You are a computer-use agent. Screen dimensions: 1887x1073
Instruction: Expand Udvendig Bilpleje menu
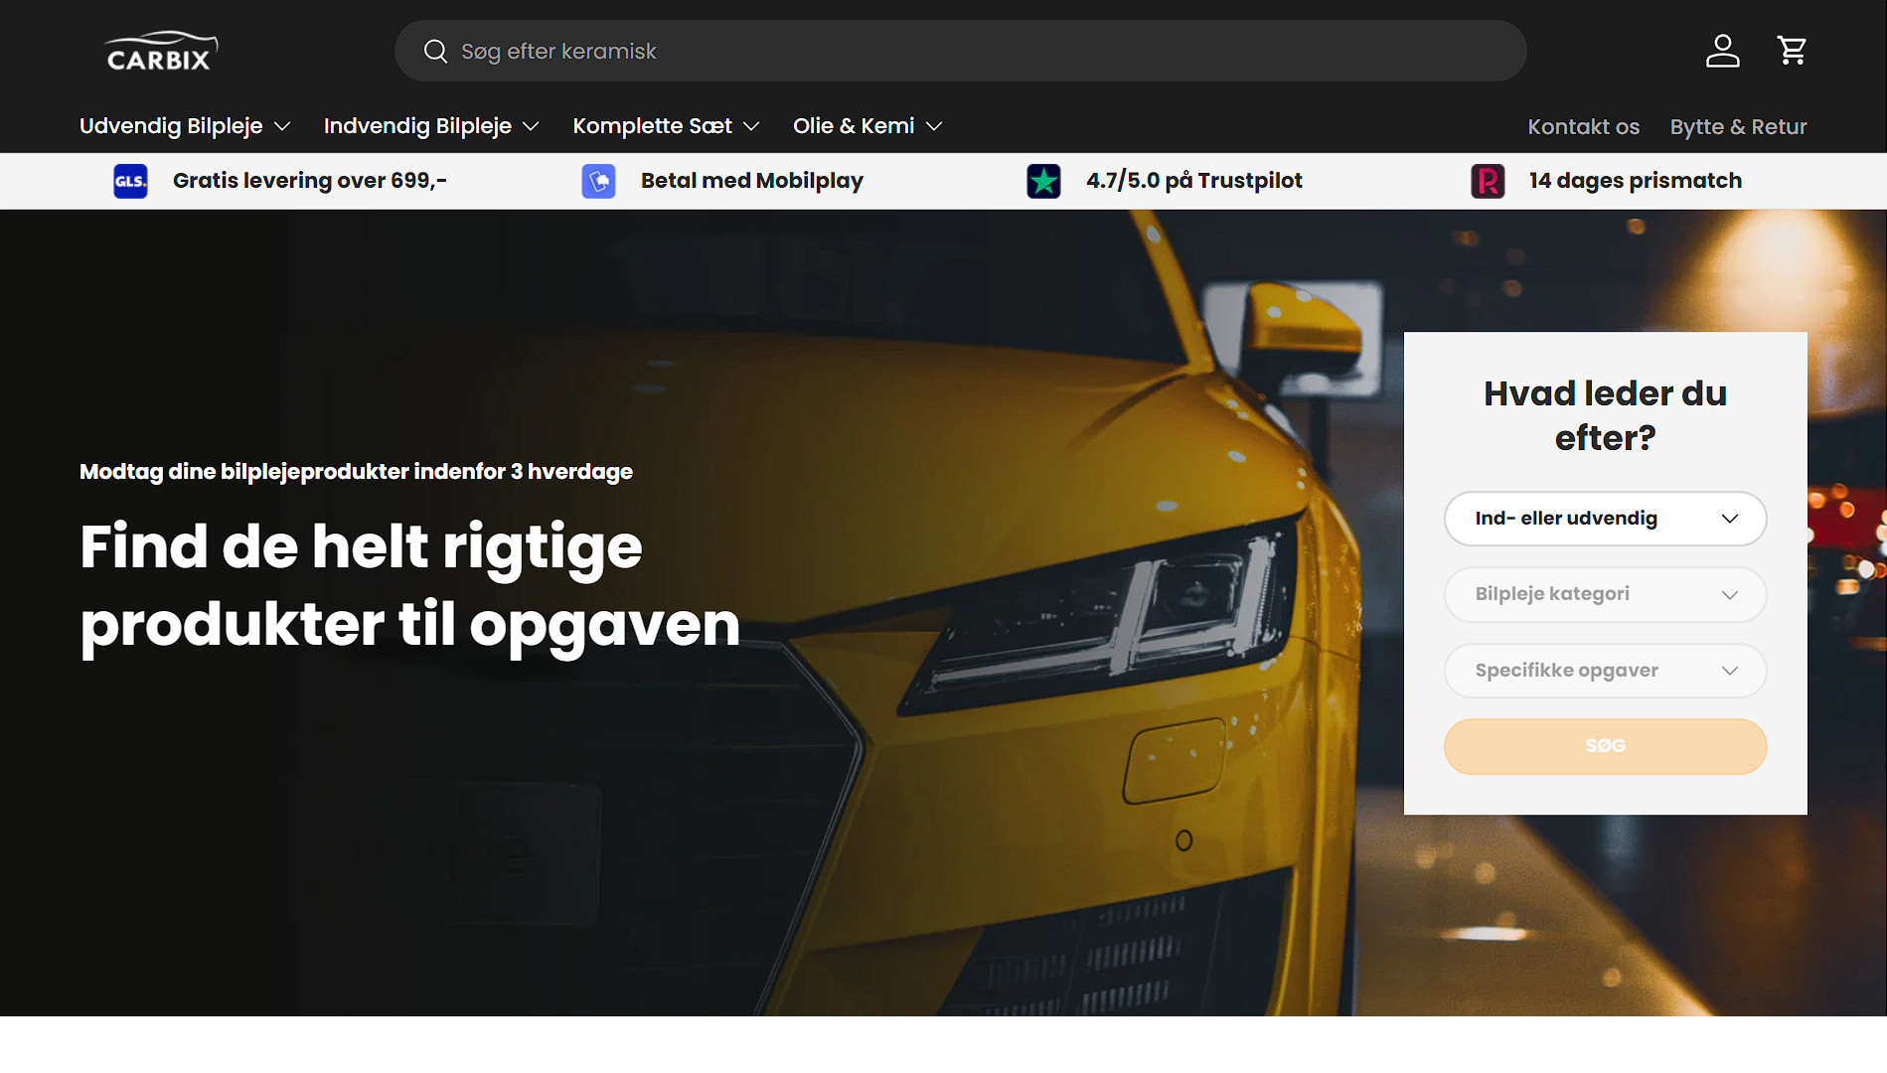pyautogui.click(x=185, y=126)
